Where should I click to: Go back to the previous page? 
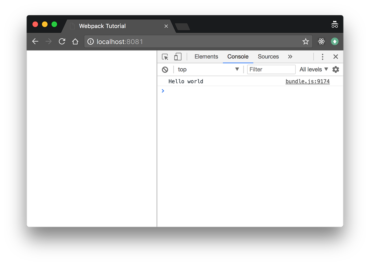(35, 42)
